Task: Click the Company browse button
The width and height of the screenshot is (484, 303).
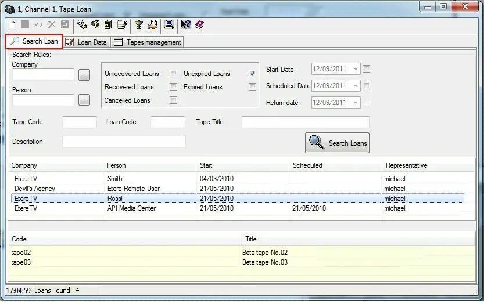Action: click(84, 75)
